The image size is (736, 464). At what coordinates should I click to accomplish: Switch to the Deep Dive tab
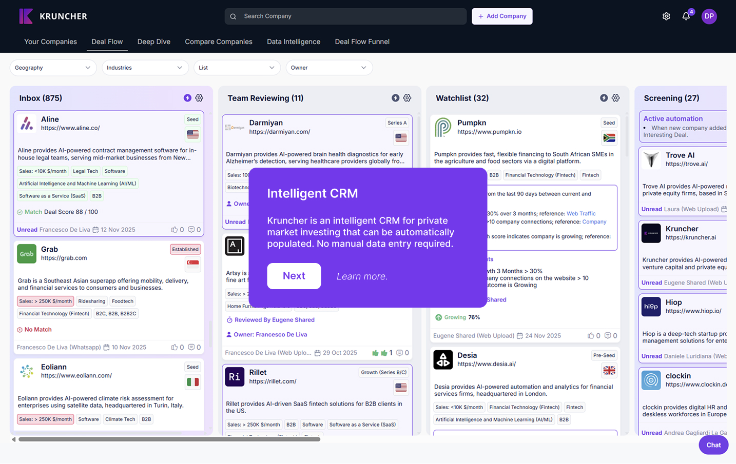tap(153, 42)
